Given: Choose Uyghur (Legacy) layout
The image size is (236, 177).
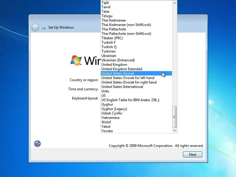Looking at the screenshot, I should 136,109.
